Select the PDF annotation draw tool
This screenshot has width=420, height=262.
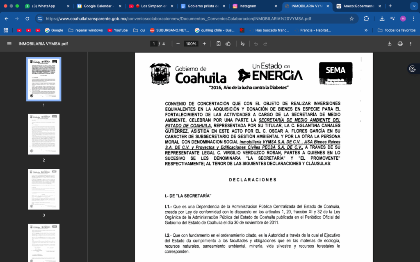click(242, 44)
